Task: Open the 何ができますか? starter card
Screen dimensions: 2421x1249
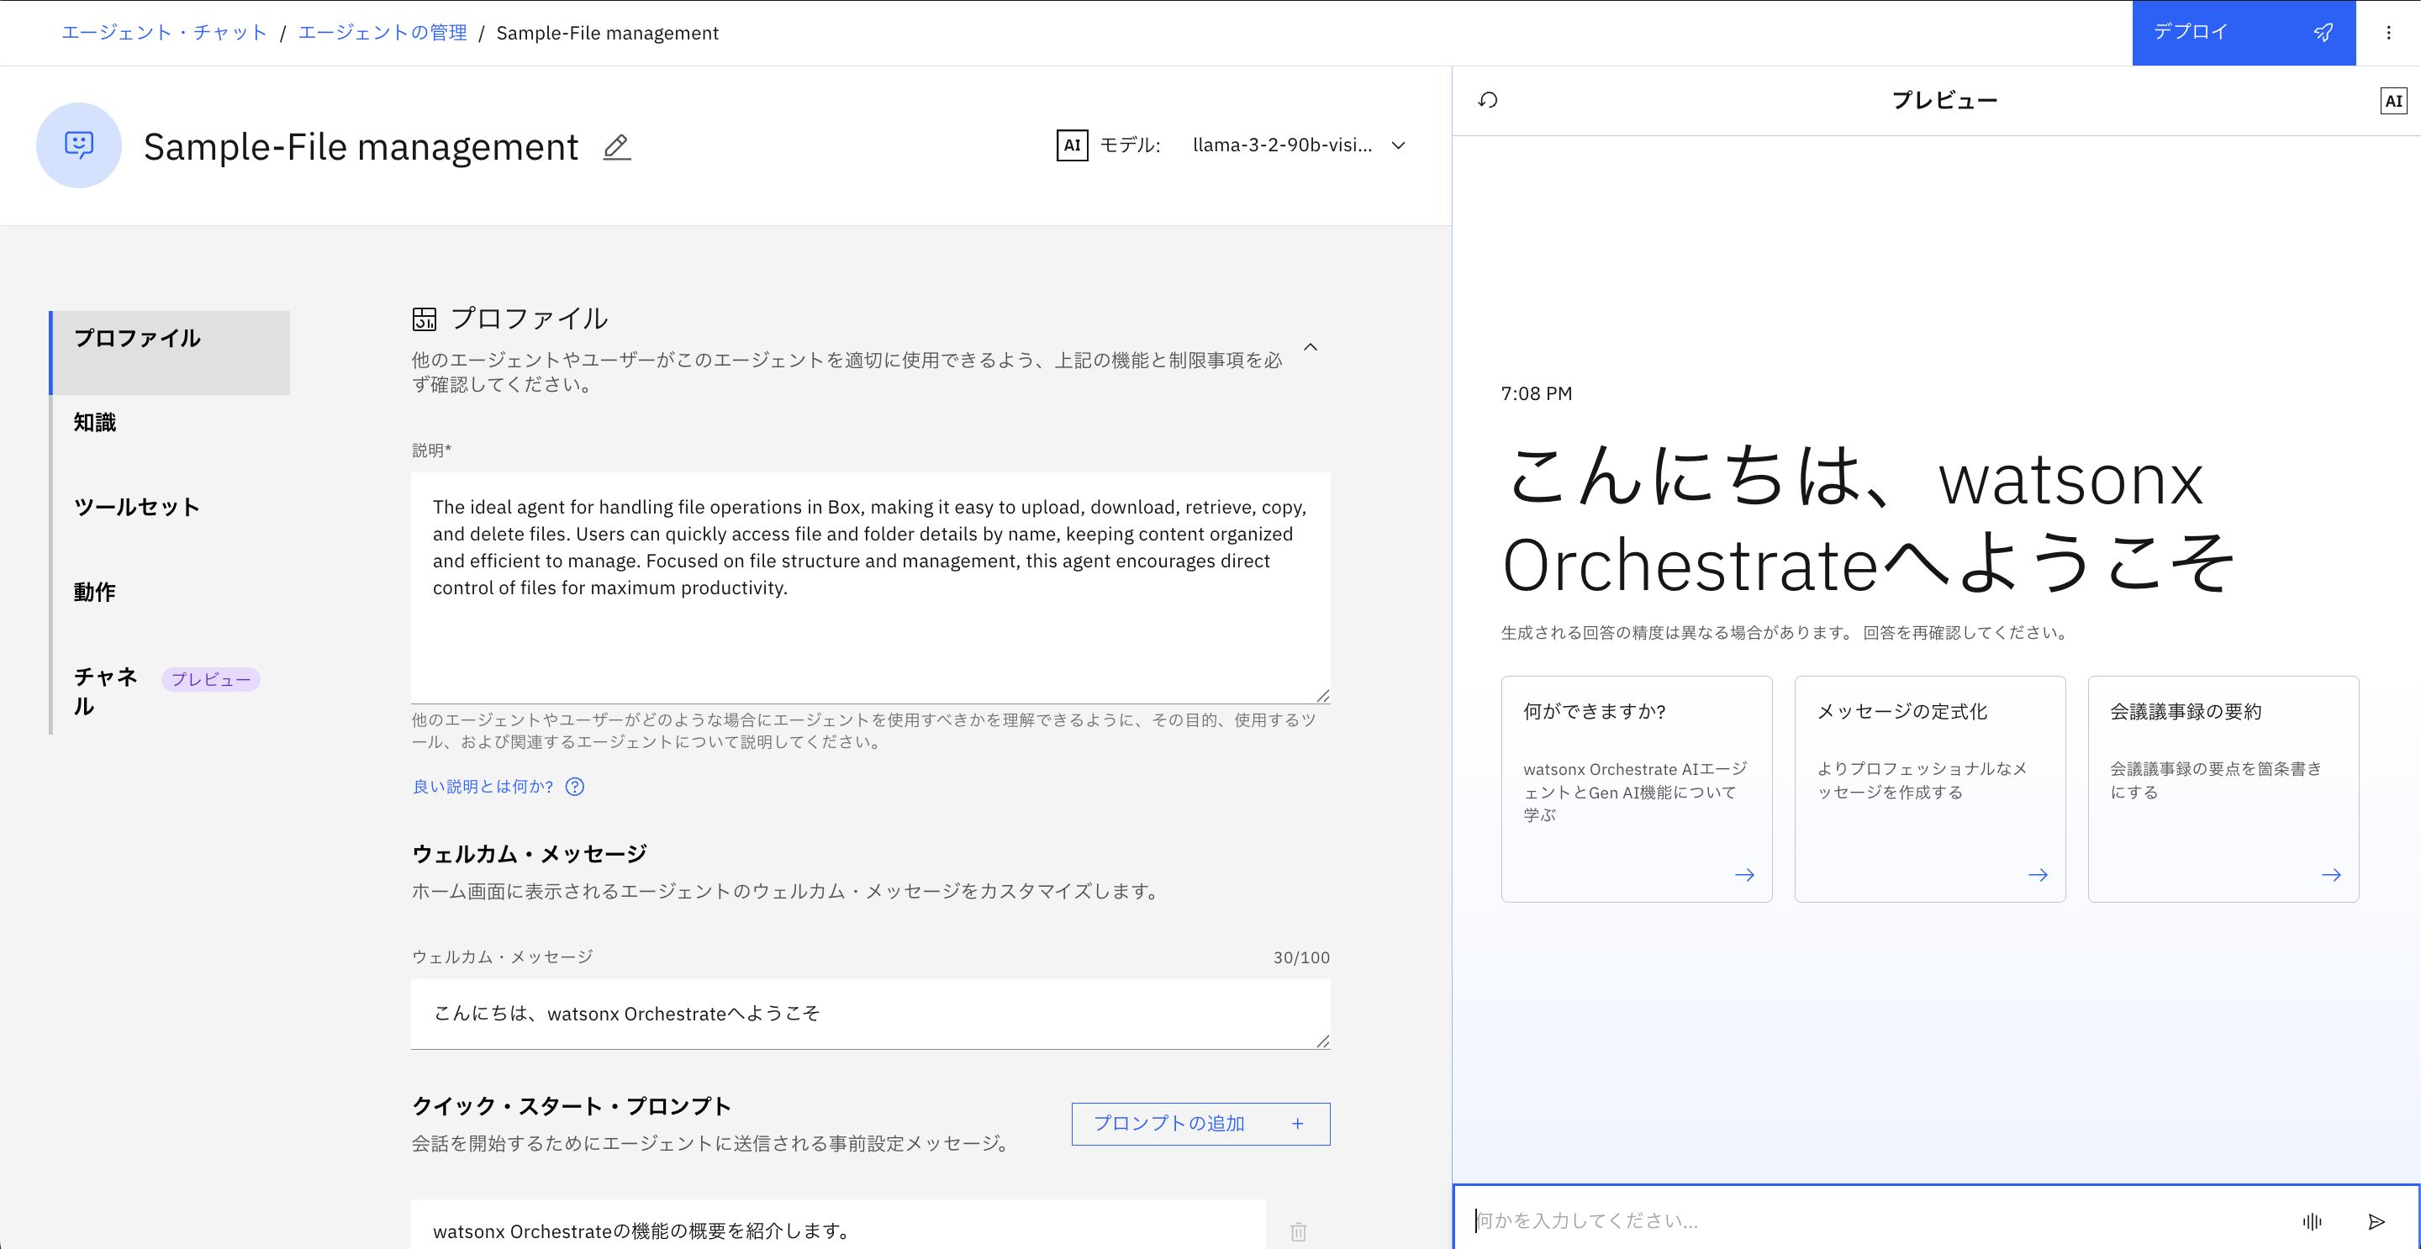Action: [1636, 788]
